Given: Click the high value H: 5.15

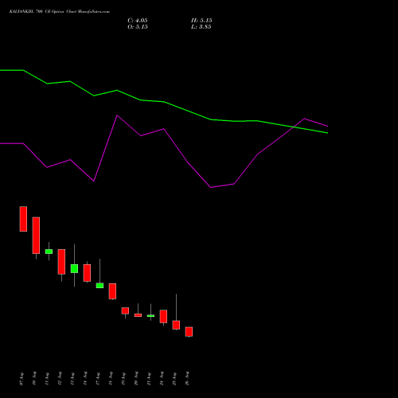Looking at the screenshot, I should tap(201, 21).
